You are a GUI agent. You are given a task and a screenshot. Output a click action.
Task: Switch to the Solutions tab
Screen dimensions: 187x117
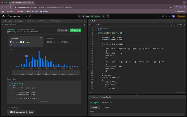coord(43,21)
